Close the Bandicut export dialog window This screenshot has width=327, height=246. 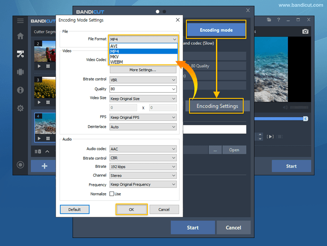[248, 10]
